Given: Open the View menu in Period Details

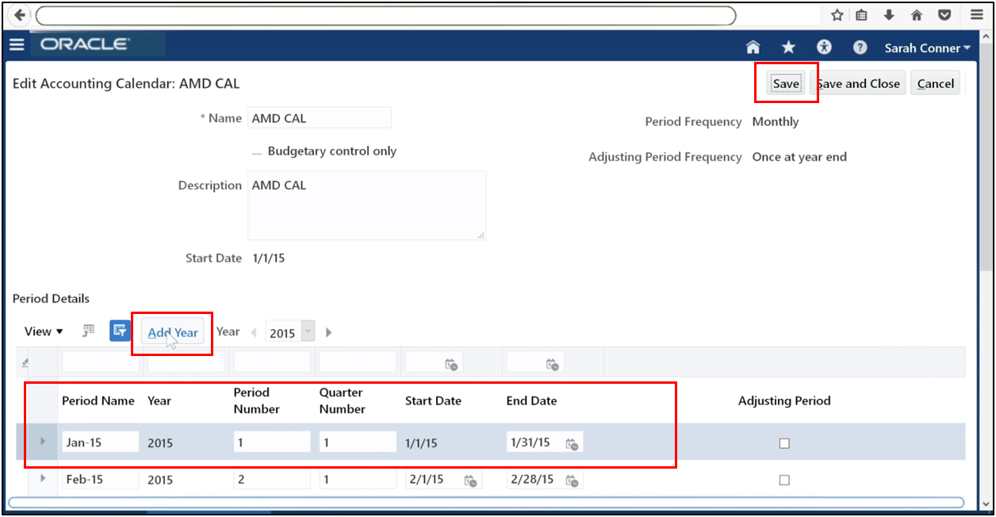Looking at the screenshot, I should [x=41, y=331].
